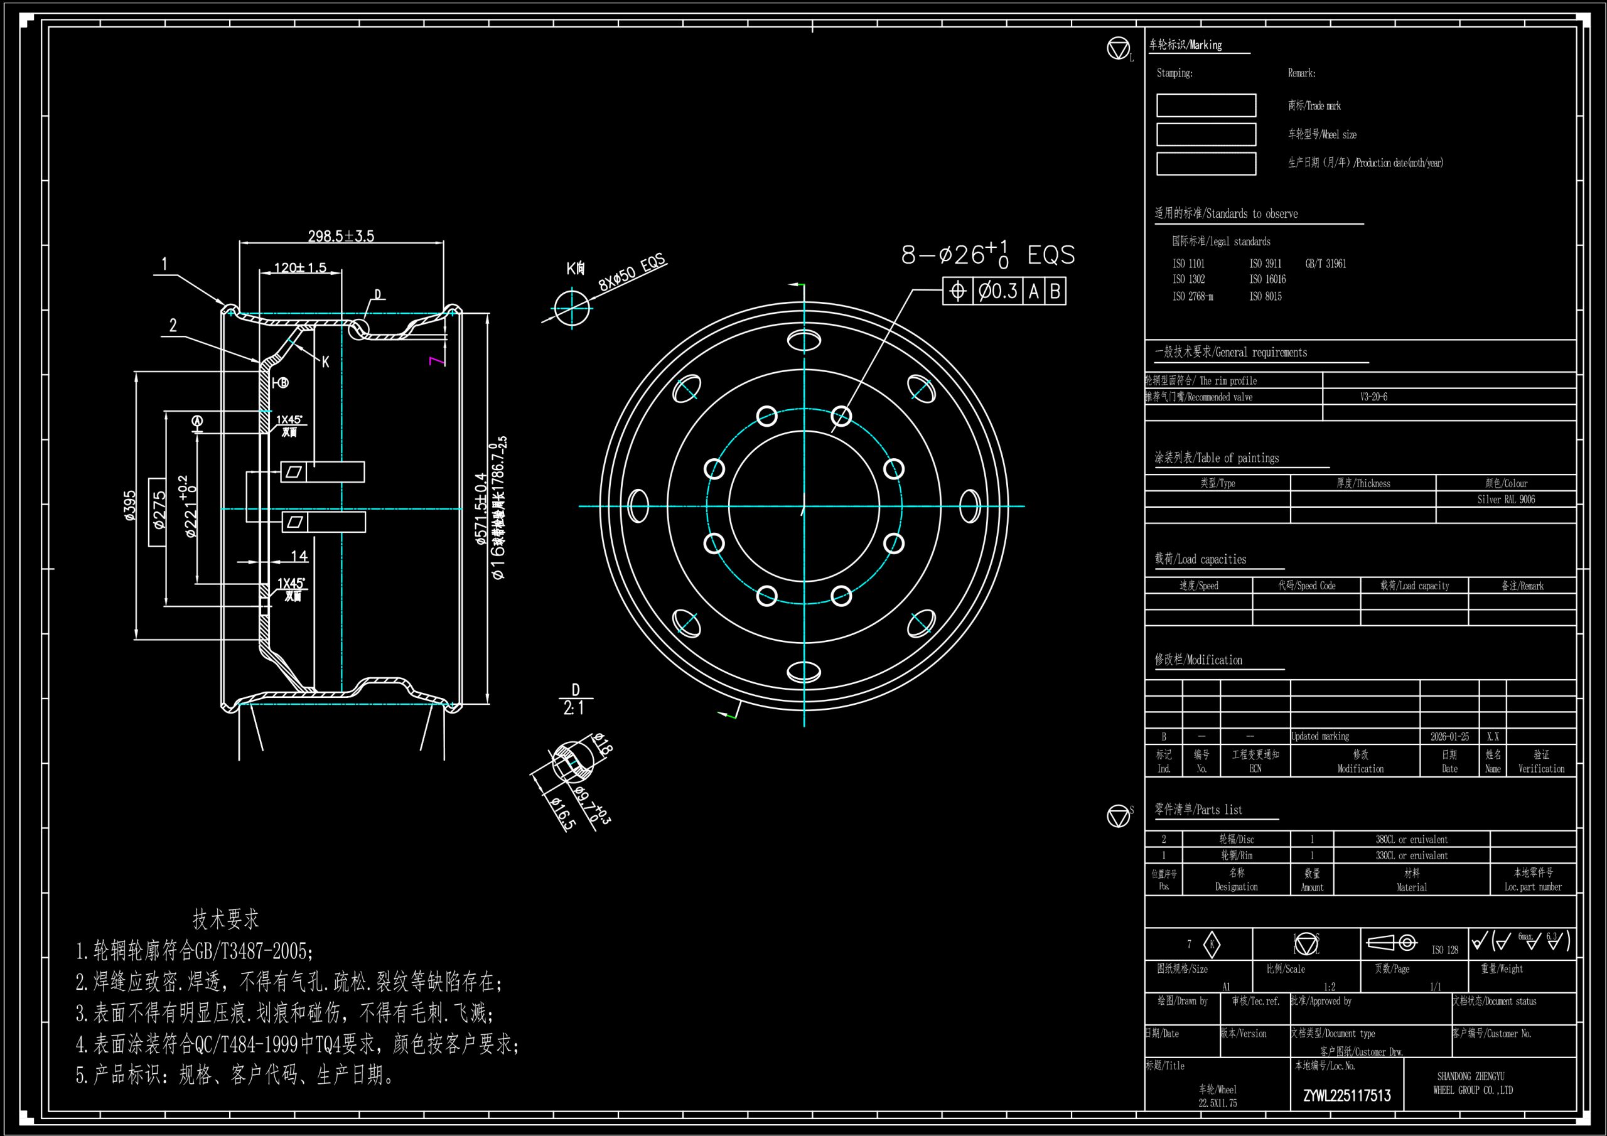The height and width of the screenshot is (1136, 1607).
Task: Select datum B marker on the disc section
Action: point(281,383)
